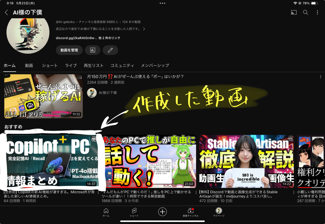The height and width of the screenshot is (224, 325).
Task: Open YouTube search
Action: [305, 12]
